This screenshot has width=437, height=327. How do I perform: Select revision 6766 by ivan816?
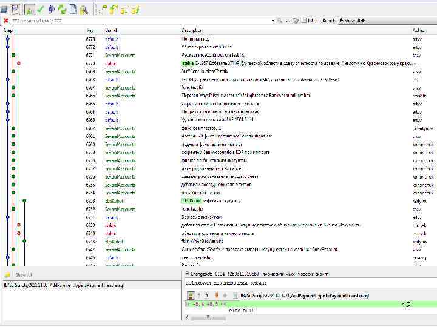click(x=218, y=96)
